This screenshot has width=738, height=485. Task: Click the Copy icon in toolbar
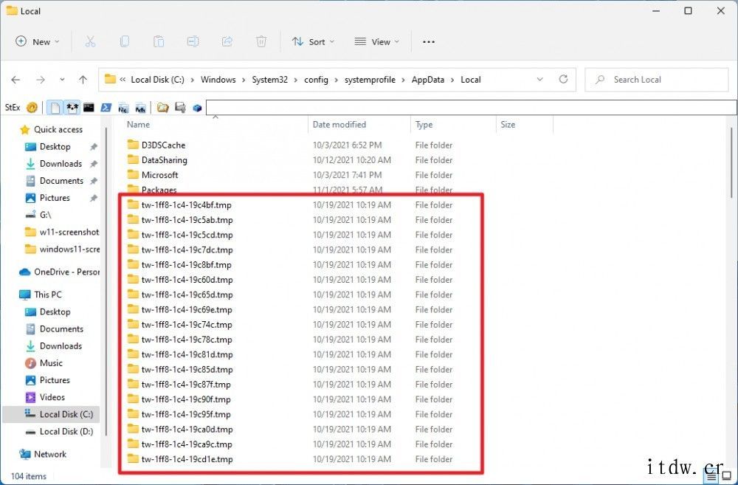(x=124, y=42)
